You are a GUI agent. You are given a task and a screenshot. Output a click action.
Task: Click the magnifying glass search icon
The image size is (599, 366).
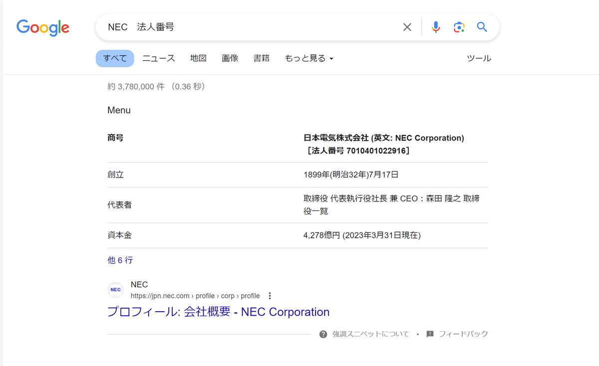click(x=482, y=27)
